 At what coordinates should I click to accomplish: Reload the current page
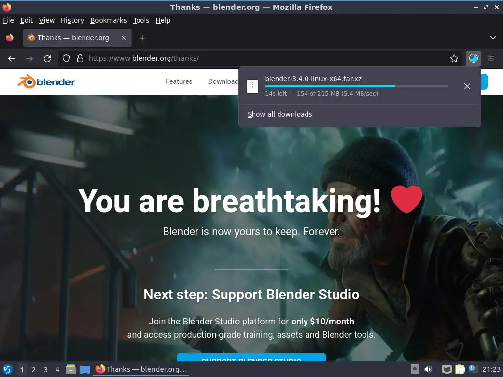[47, 59]
